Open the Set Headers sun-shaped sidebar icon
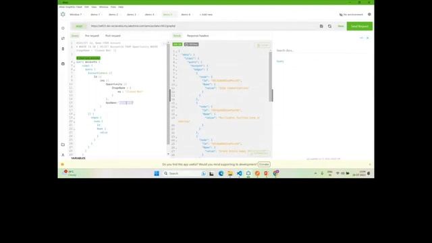 coord(63,28)
